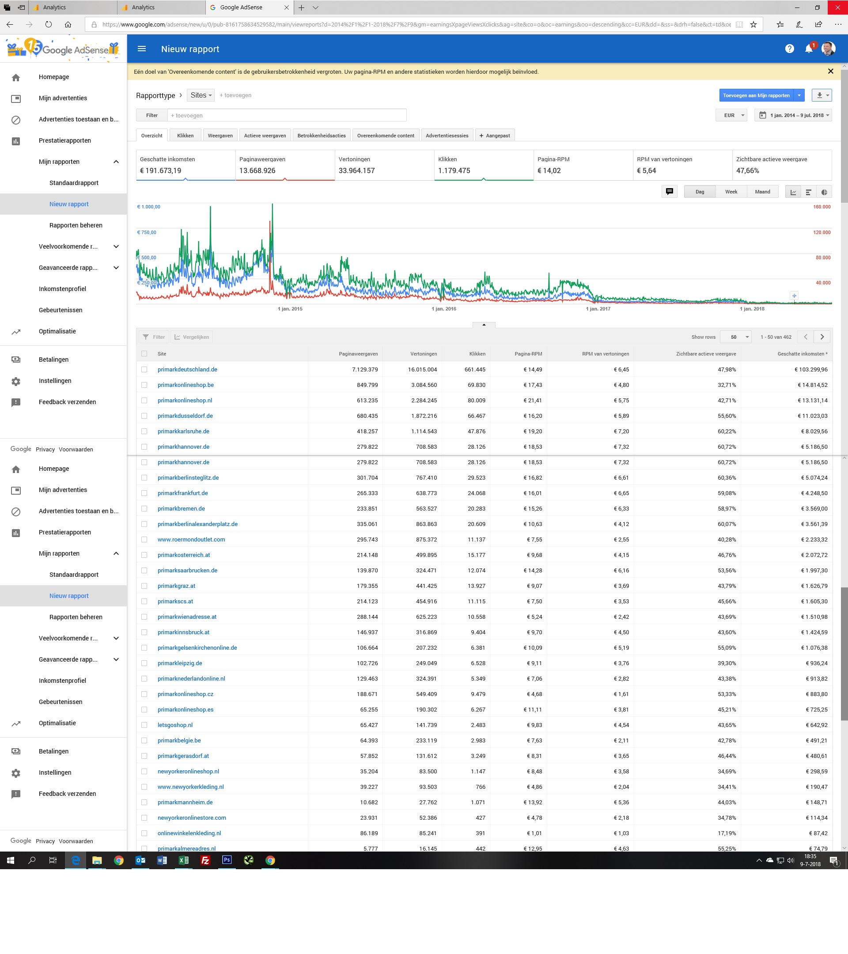Set chart granularity to Maand

[763, 192]
